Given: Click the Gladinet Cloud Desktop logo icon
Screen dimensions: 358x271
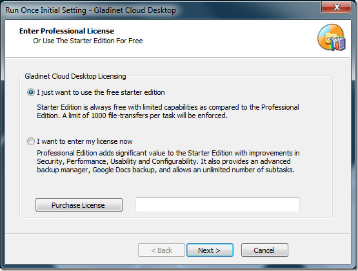Looking at the screenshot, I should [332, 37].
